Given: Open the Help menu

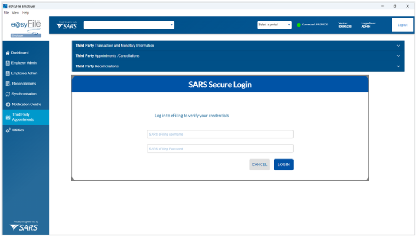Looking at the screenshot, I should click(x=25, y=13).
